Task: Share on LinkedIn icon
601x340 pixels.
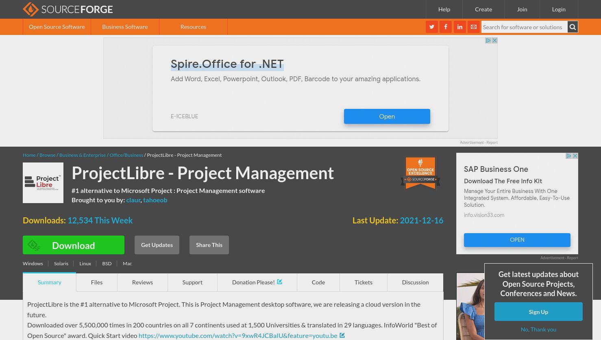Action: click(x=460, y=27)
